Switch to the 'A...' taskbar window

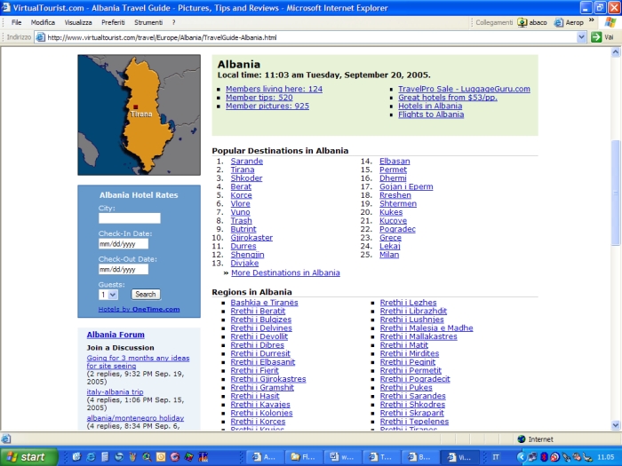265,457
